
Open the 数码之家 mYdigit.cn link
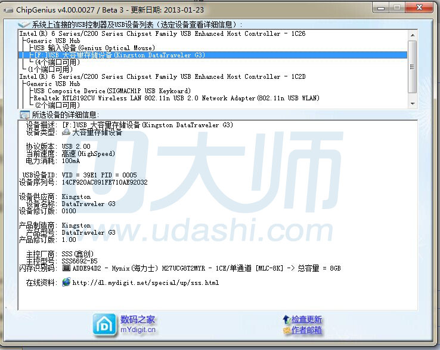(138, 325)
